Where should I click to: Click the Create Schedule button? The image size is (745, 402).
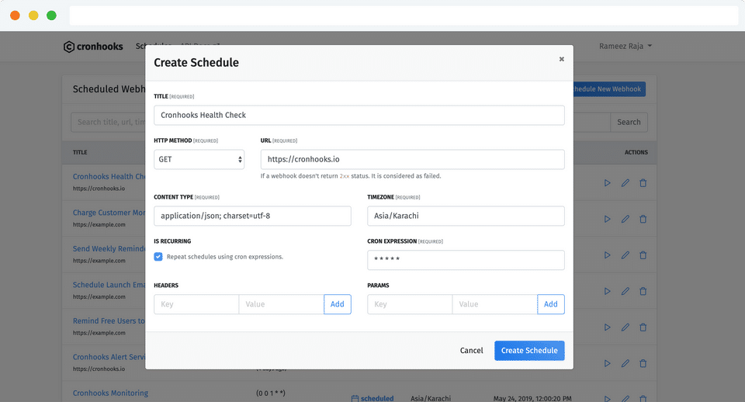pyautogui.click(x=529, y=351)
